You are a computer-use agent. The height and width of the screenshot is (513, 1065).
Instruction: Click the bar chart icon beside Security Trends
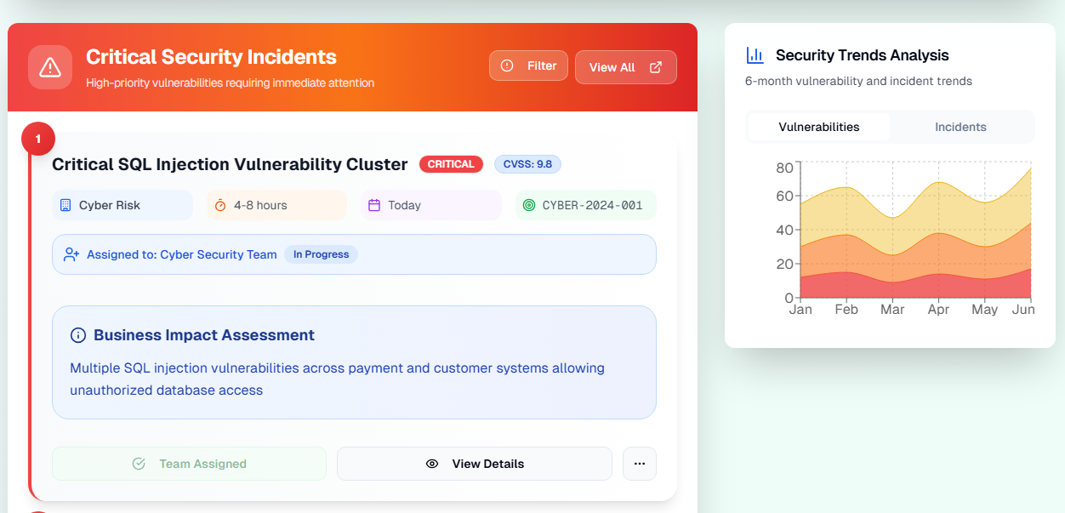(755, 55)
